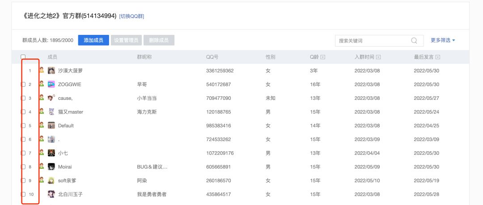Open 北白川玉子's avatar

click(x=51, y=194)
